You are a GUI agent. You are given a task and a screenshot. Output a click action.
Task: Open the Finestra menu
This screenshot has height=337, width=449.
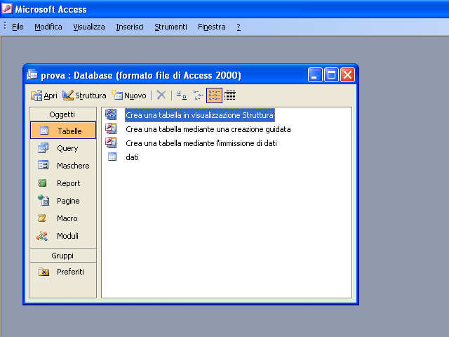tap(212, 27)
